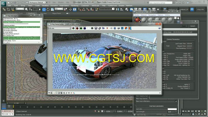Toggle the alpha channel white circle
Screen dimensions: 208x117
[x=88, y=28]
